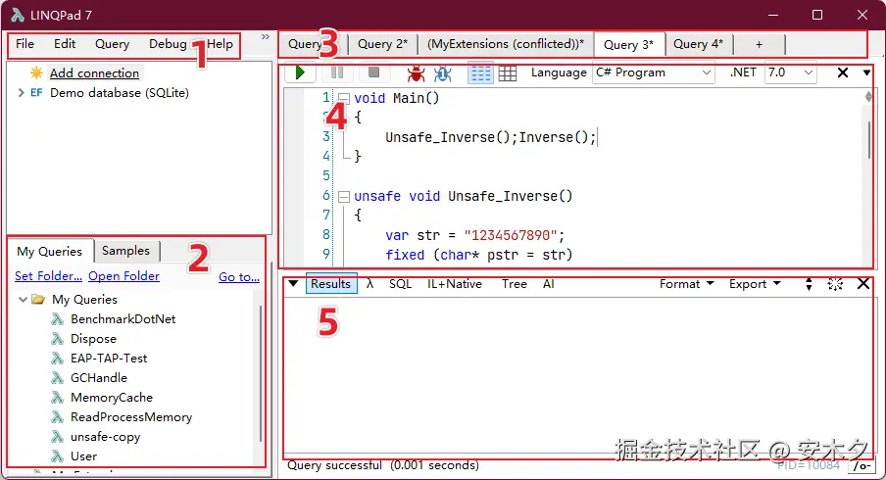Stop the query execution
The height and width of the screenshot is (480, 886).
point(373,72)
